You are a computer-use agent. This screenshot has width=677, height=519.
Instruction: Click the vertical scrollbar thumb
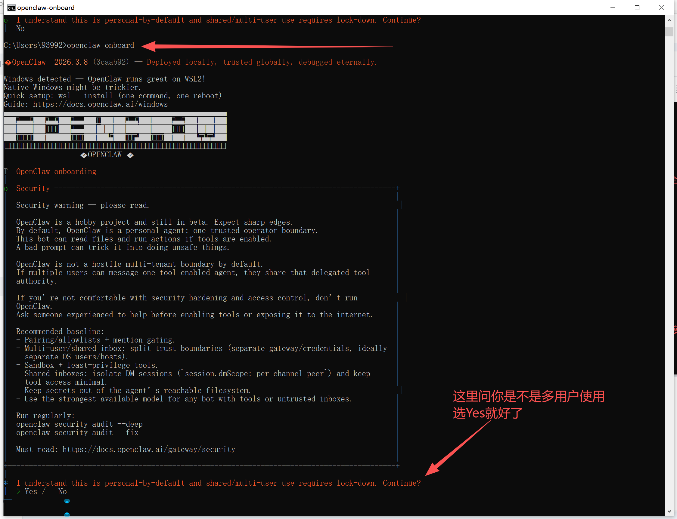click(669, 32)
